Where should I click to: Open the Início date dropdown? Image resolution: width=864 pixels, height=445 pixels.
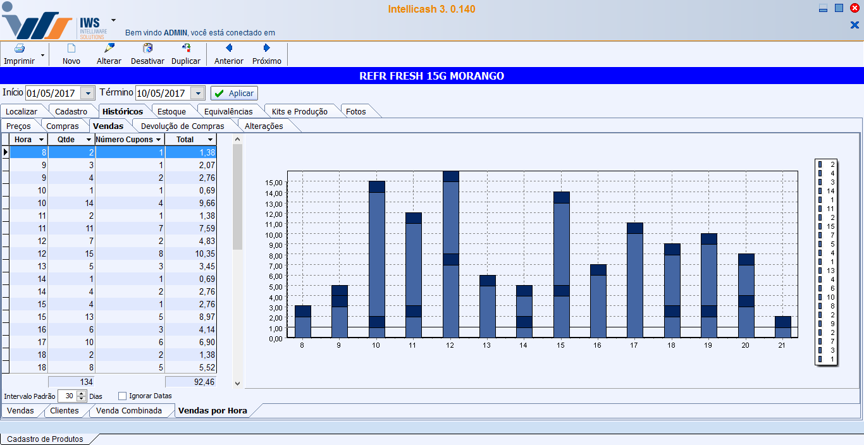point(88,94)
